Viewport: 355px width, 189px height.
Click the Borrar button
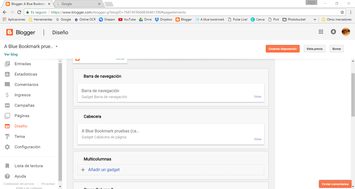click(337, 49)
